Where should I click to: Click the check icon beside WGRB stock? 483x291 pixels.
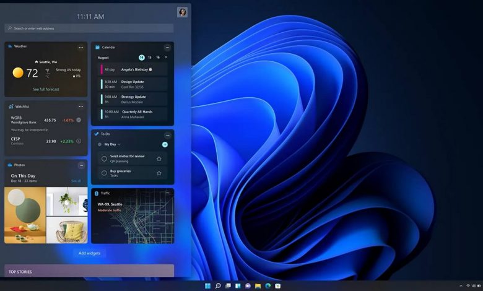[79, 120]
